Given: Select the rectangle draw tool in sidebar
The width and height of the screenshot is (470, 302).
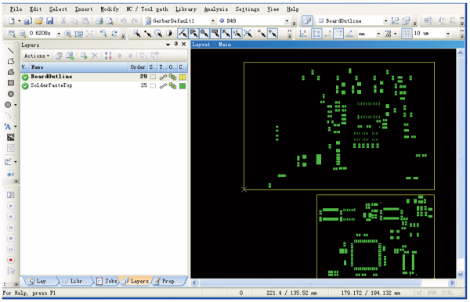Looking at the screenshot, I should (x=11, y=83).
